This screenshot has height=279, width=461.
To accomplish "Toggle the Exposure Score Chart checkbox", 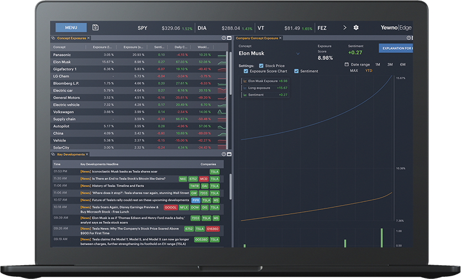I will pyautogui.click(x=246, y=71).
